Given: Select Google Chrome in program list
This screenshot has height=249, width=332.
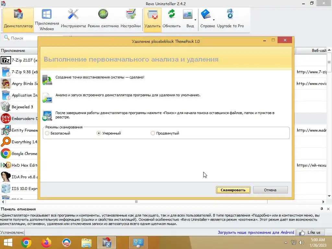Looking at the screenshot, I should click(x=19, y=153).
